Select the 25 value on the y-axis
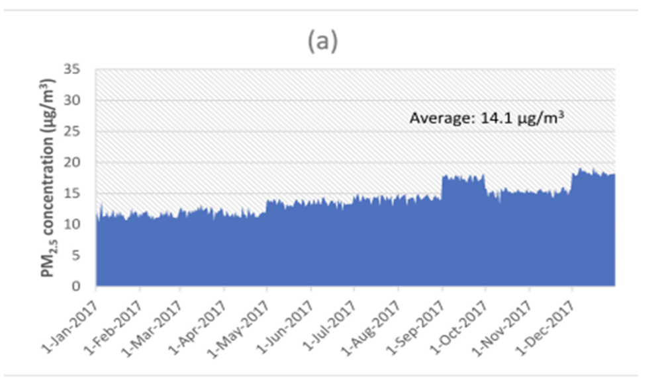 point(81,132)
